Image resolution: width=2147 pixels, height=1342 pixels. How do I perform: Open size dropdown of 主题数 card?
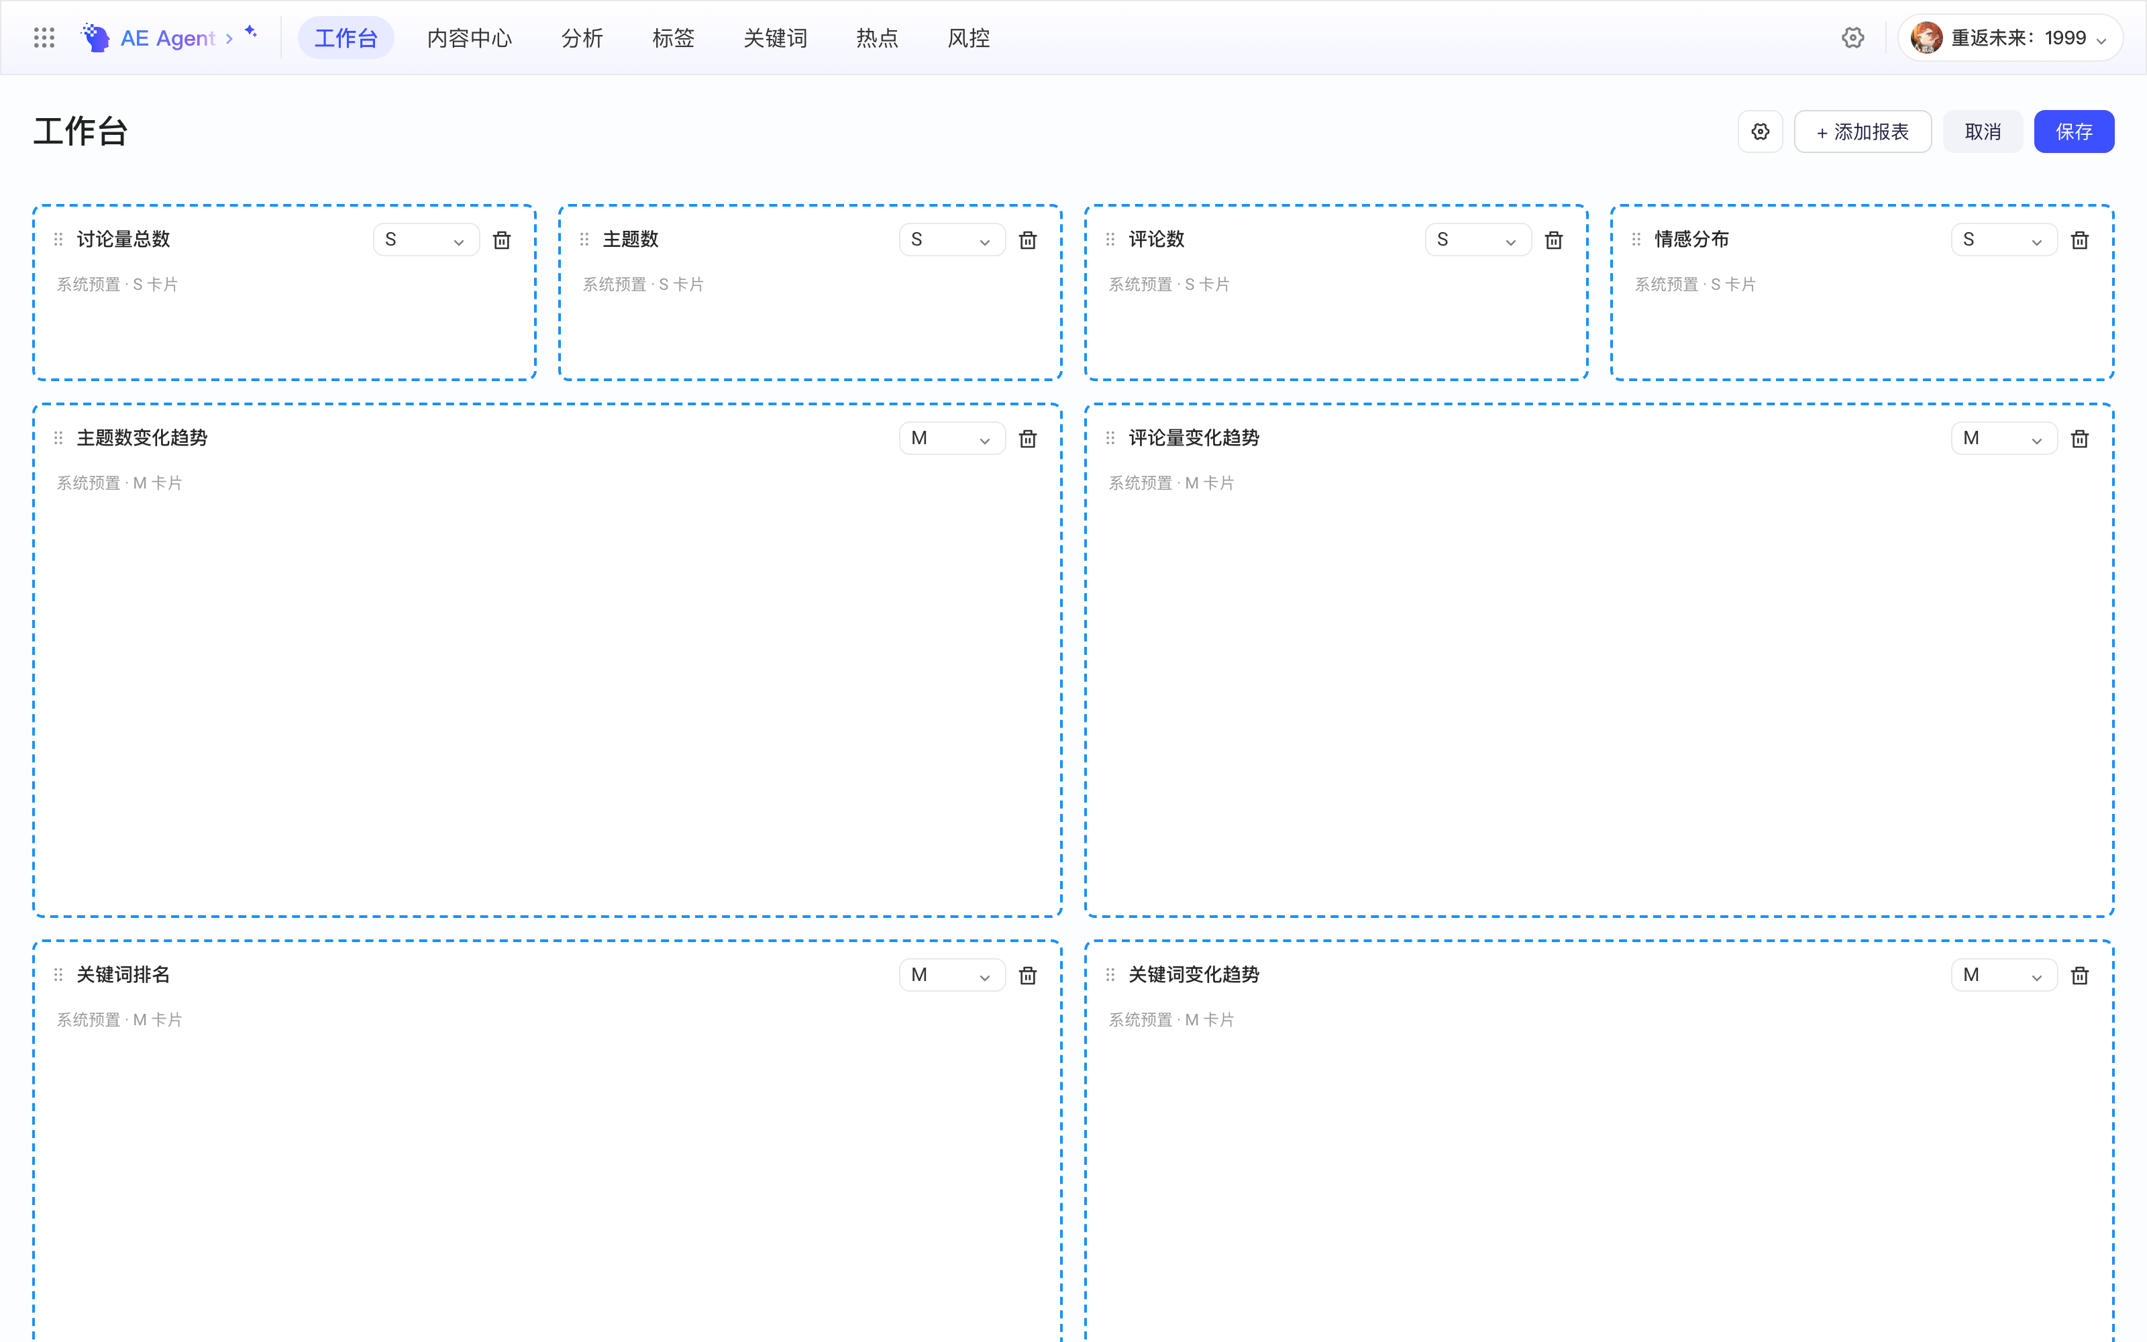[x=952, y=240]
